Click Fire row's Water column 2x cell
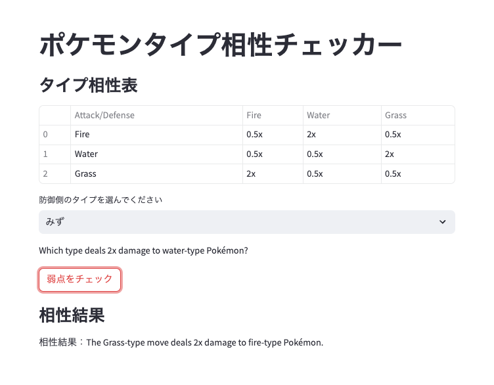The width and height of the screenshot is (494, 385). click(x=342, y=135)
